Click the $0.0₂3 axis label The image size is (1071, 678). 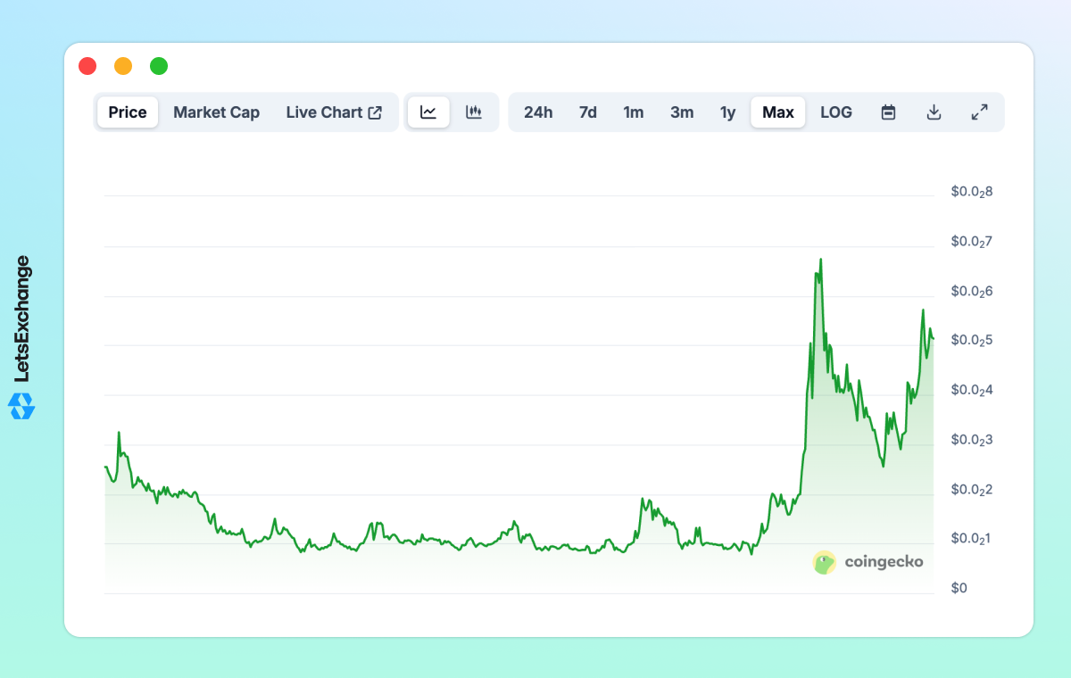(x=972, y=440)
